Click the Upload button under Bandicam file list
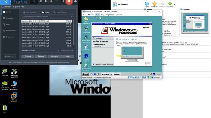 coord(54,56)
